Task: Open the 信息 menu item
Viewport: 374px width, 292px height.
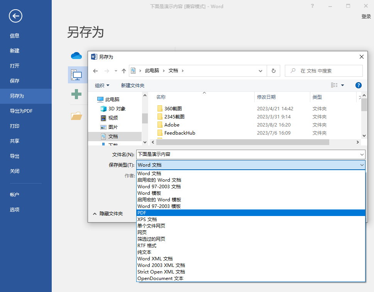Action: tap(14, 35)
